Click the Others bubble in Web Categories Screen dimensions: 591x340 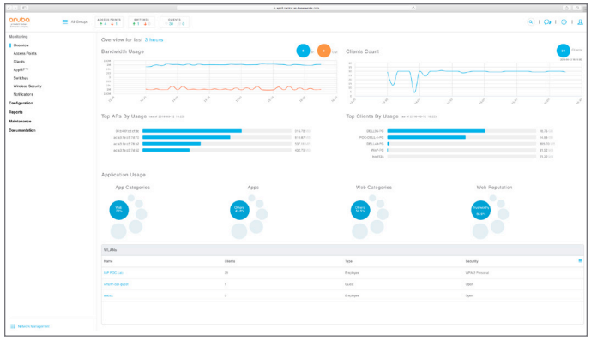pos(360,210)
